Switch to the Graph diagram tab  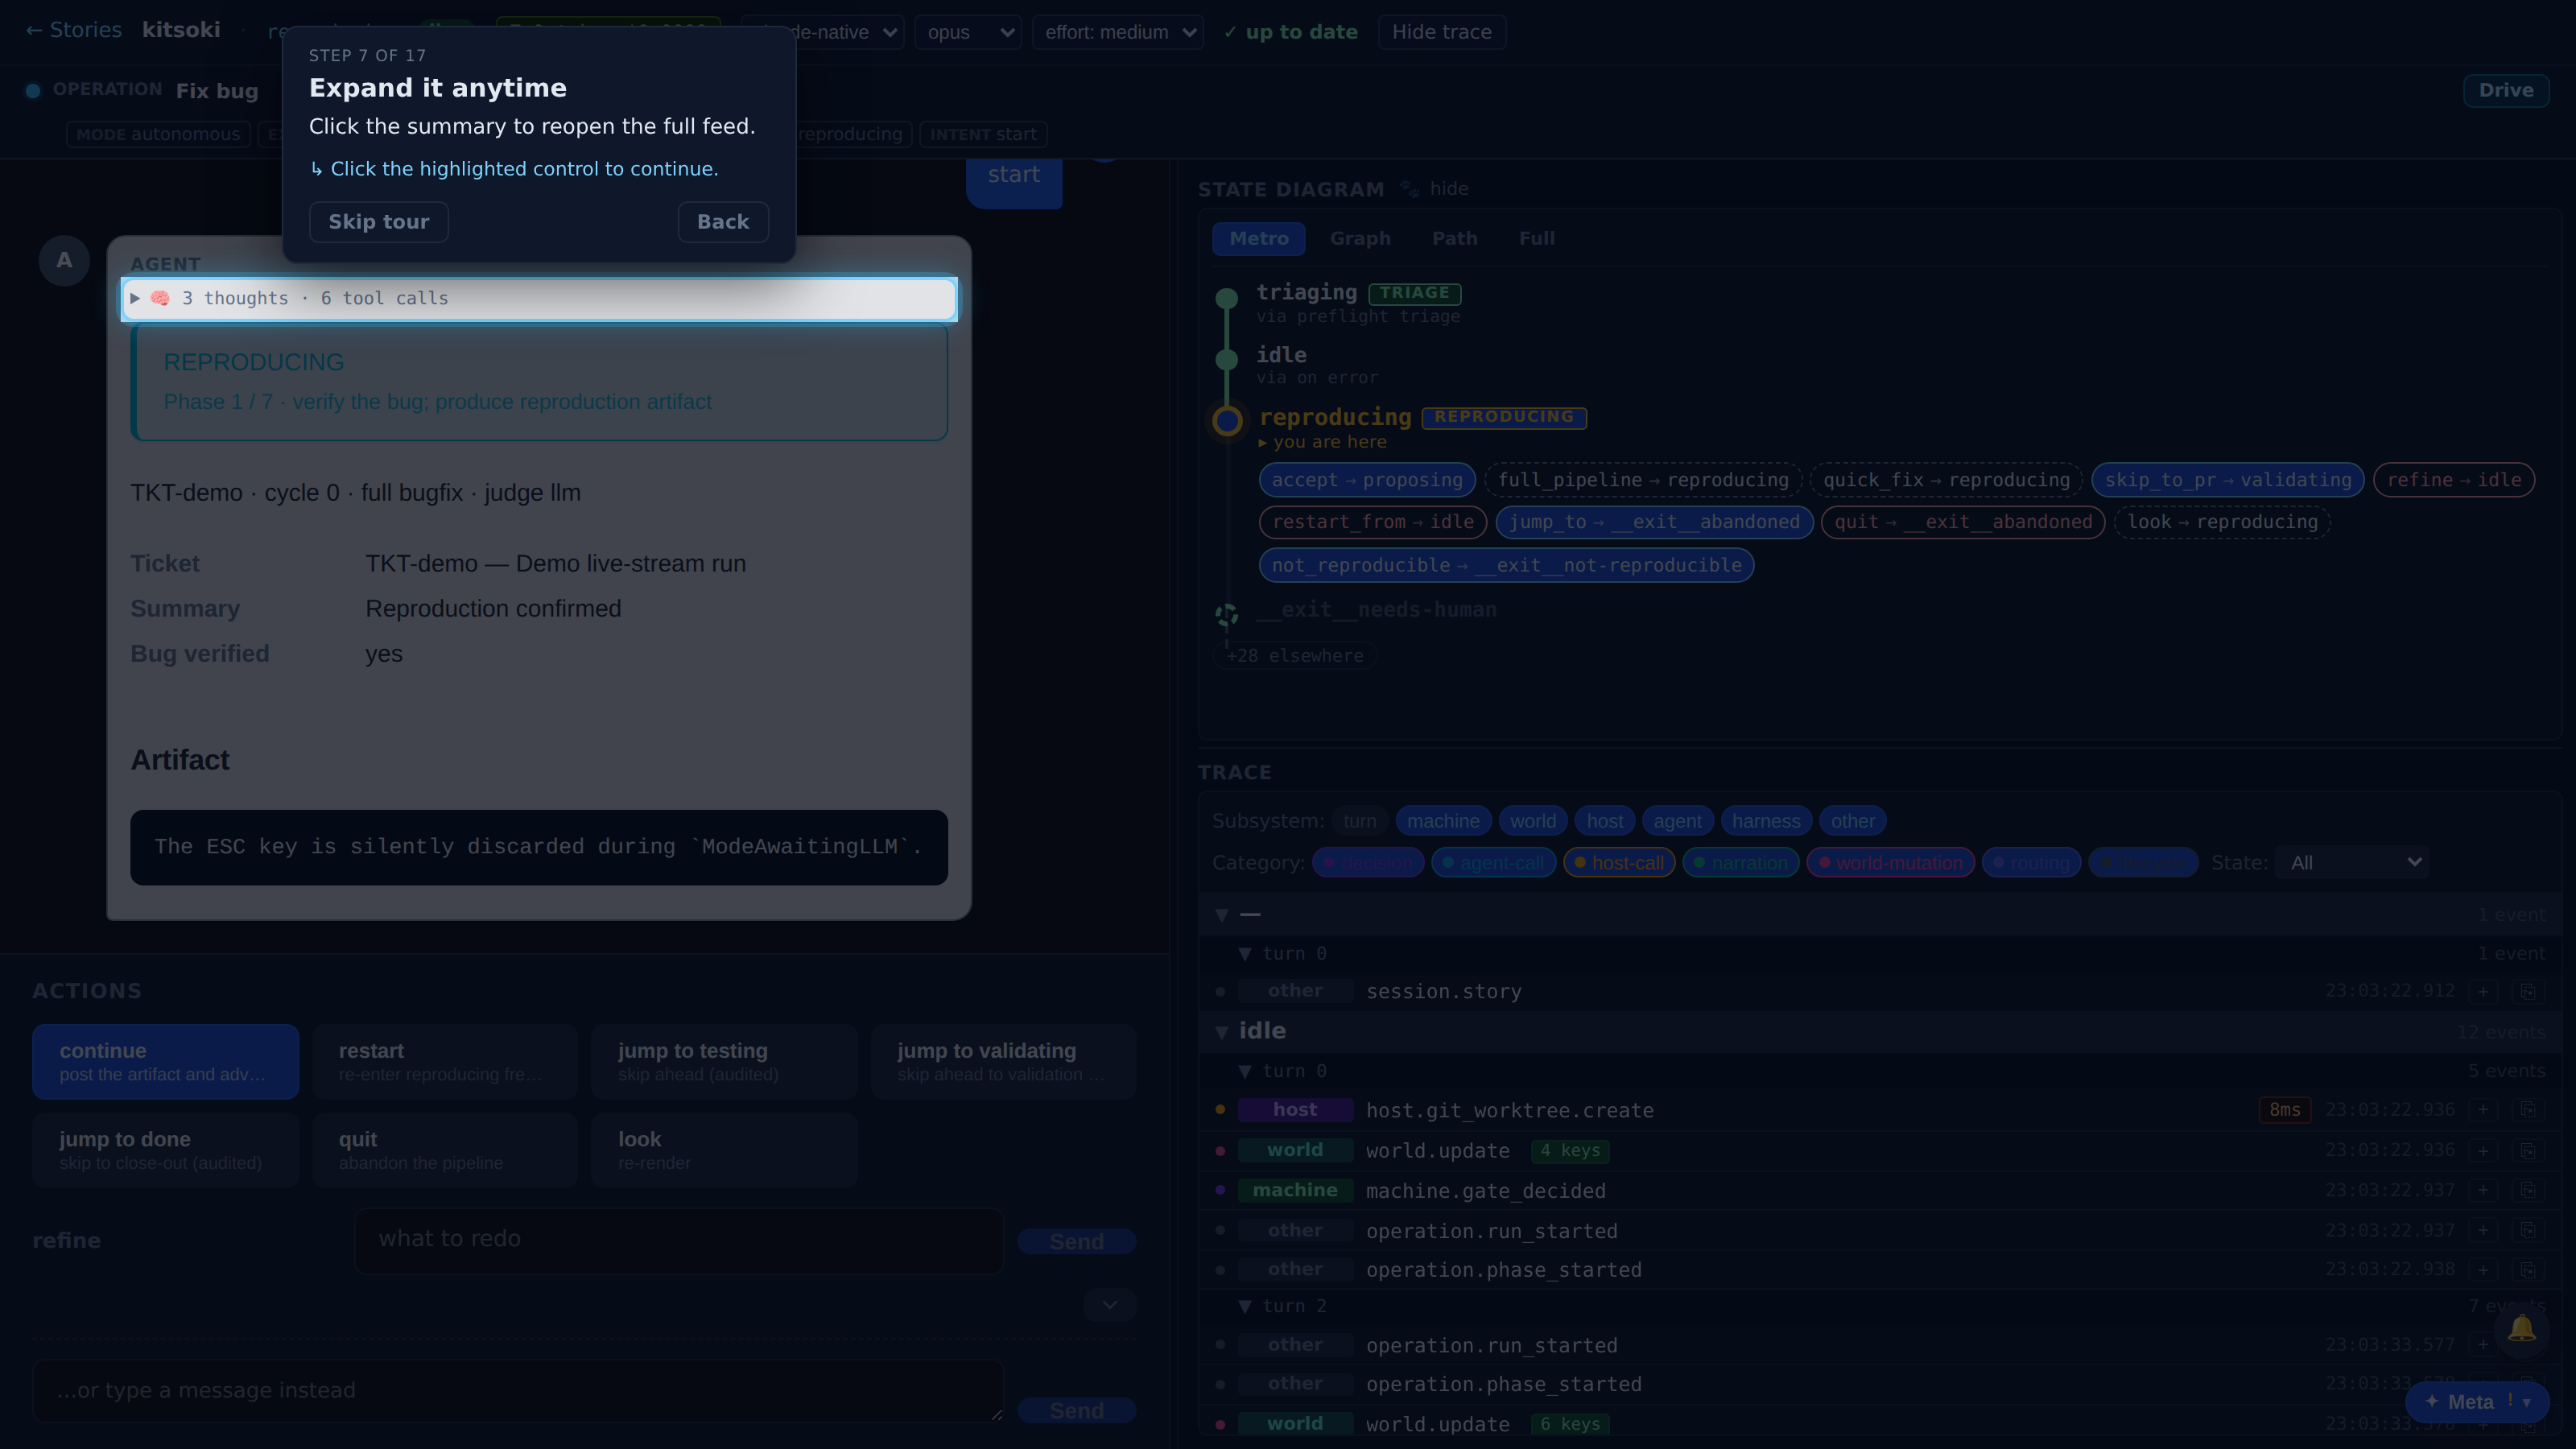[x=1360, y=238]
